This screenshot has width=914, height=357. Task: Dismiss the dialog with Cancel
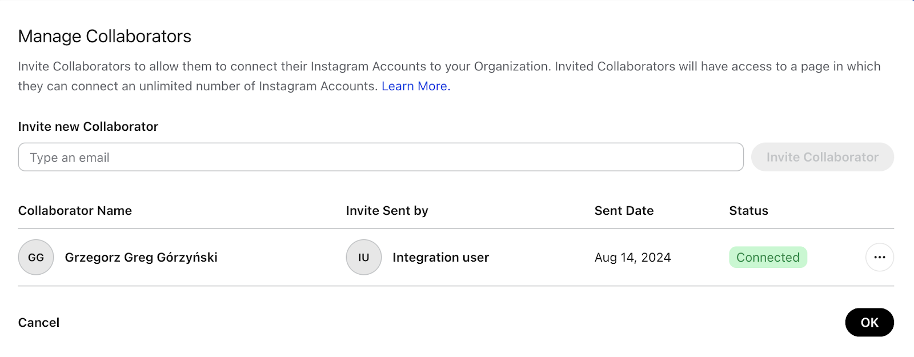(x=39, y=323)
